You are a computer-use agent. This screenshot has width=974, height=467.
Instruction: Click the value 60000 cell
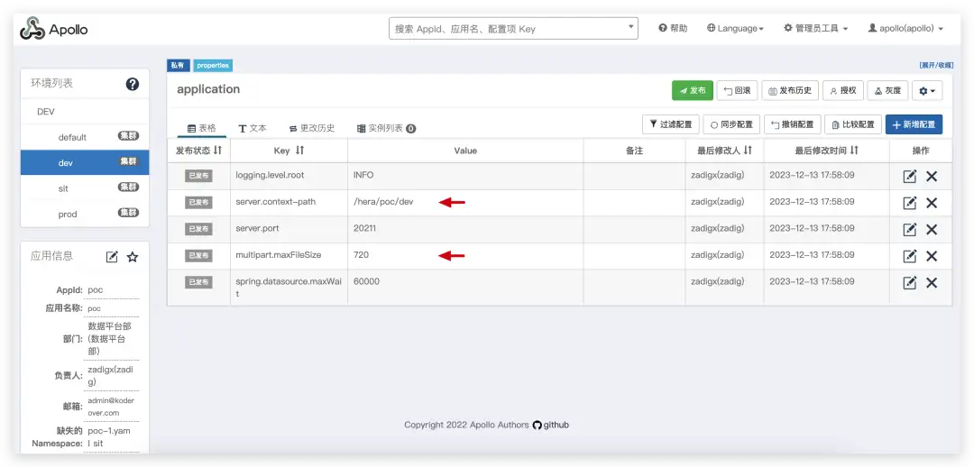tap(465, 287)
